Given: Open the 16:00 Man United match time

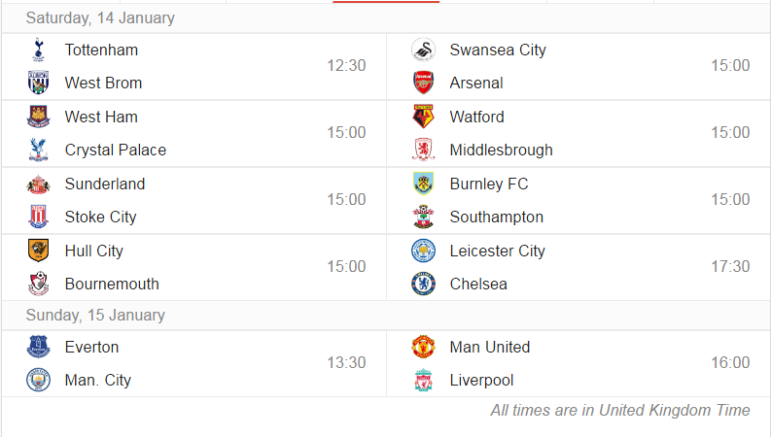Looking at the screenshot, I should pos(730,362).
